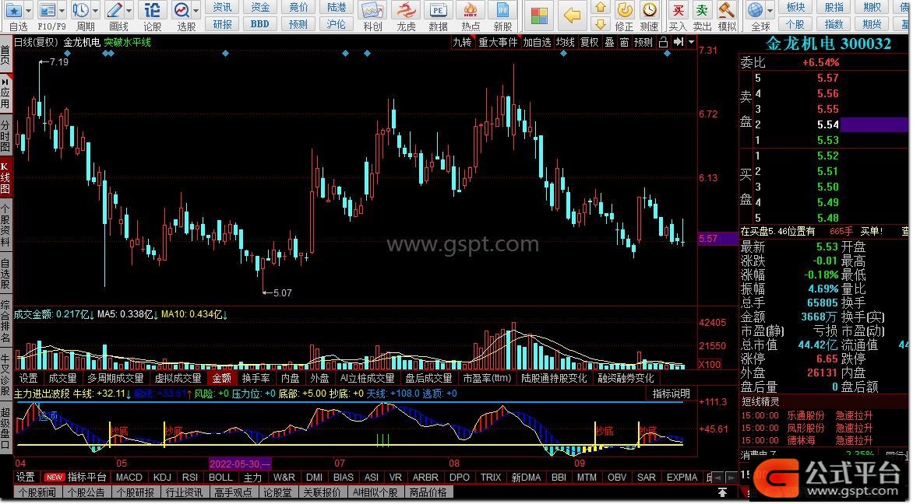This screenshot has width=913, height=504.
Task: Open the 个股新闻 stock news tab
Action: click(x=37, y=492)
